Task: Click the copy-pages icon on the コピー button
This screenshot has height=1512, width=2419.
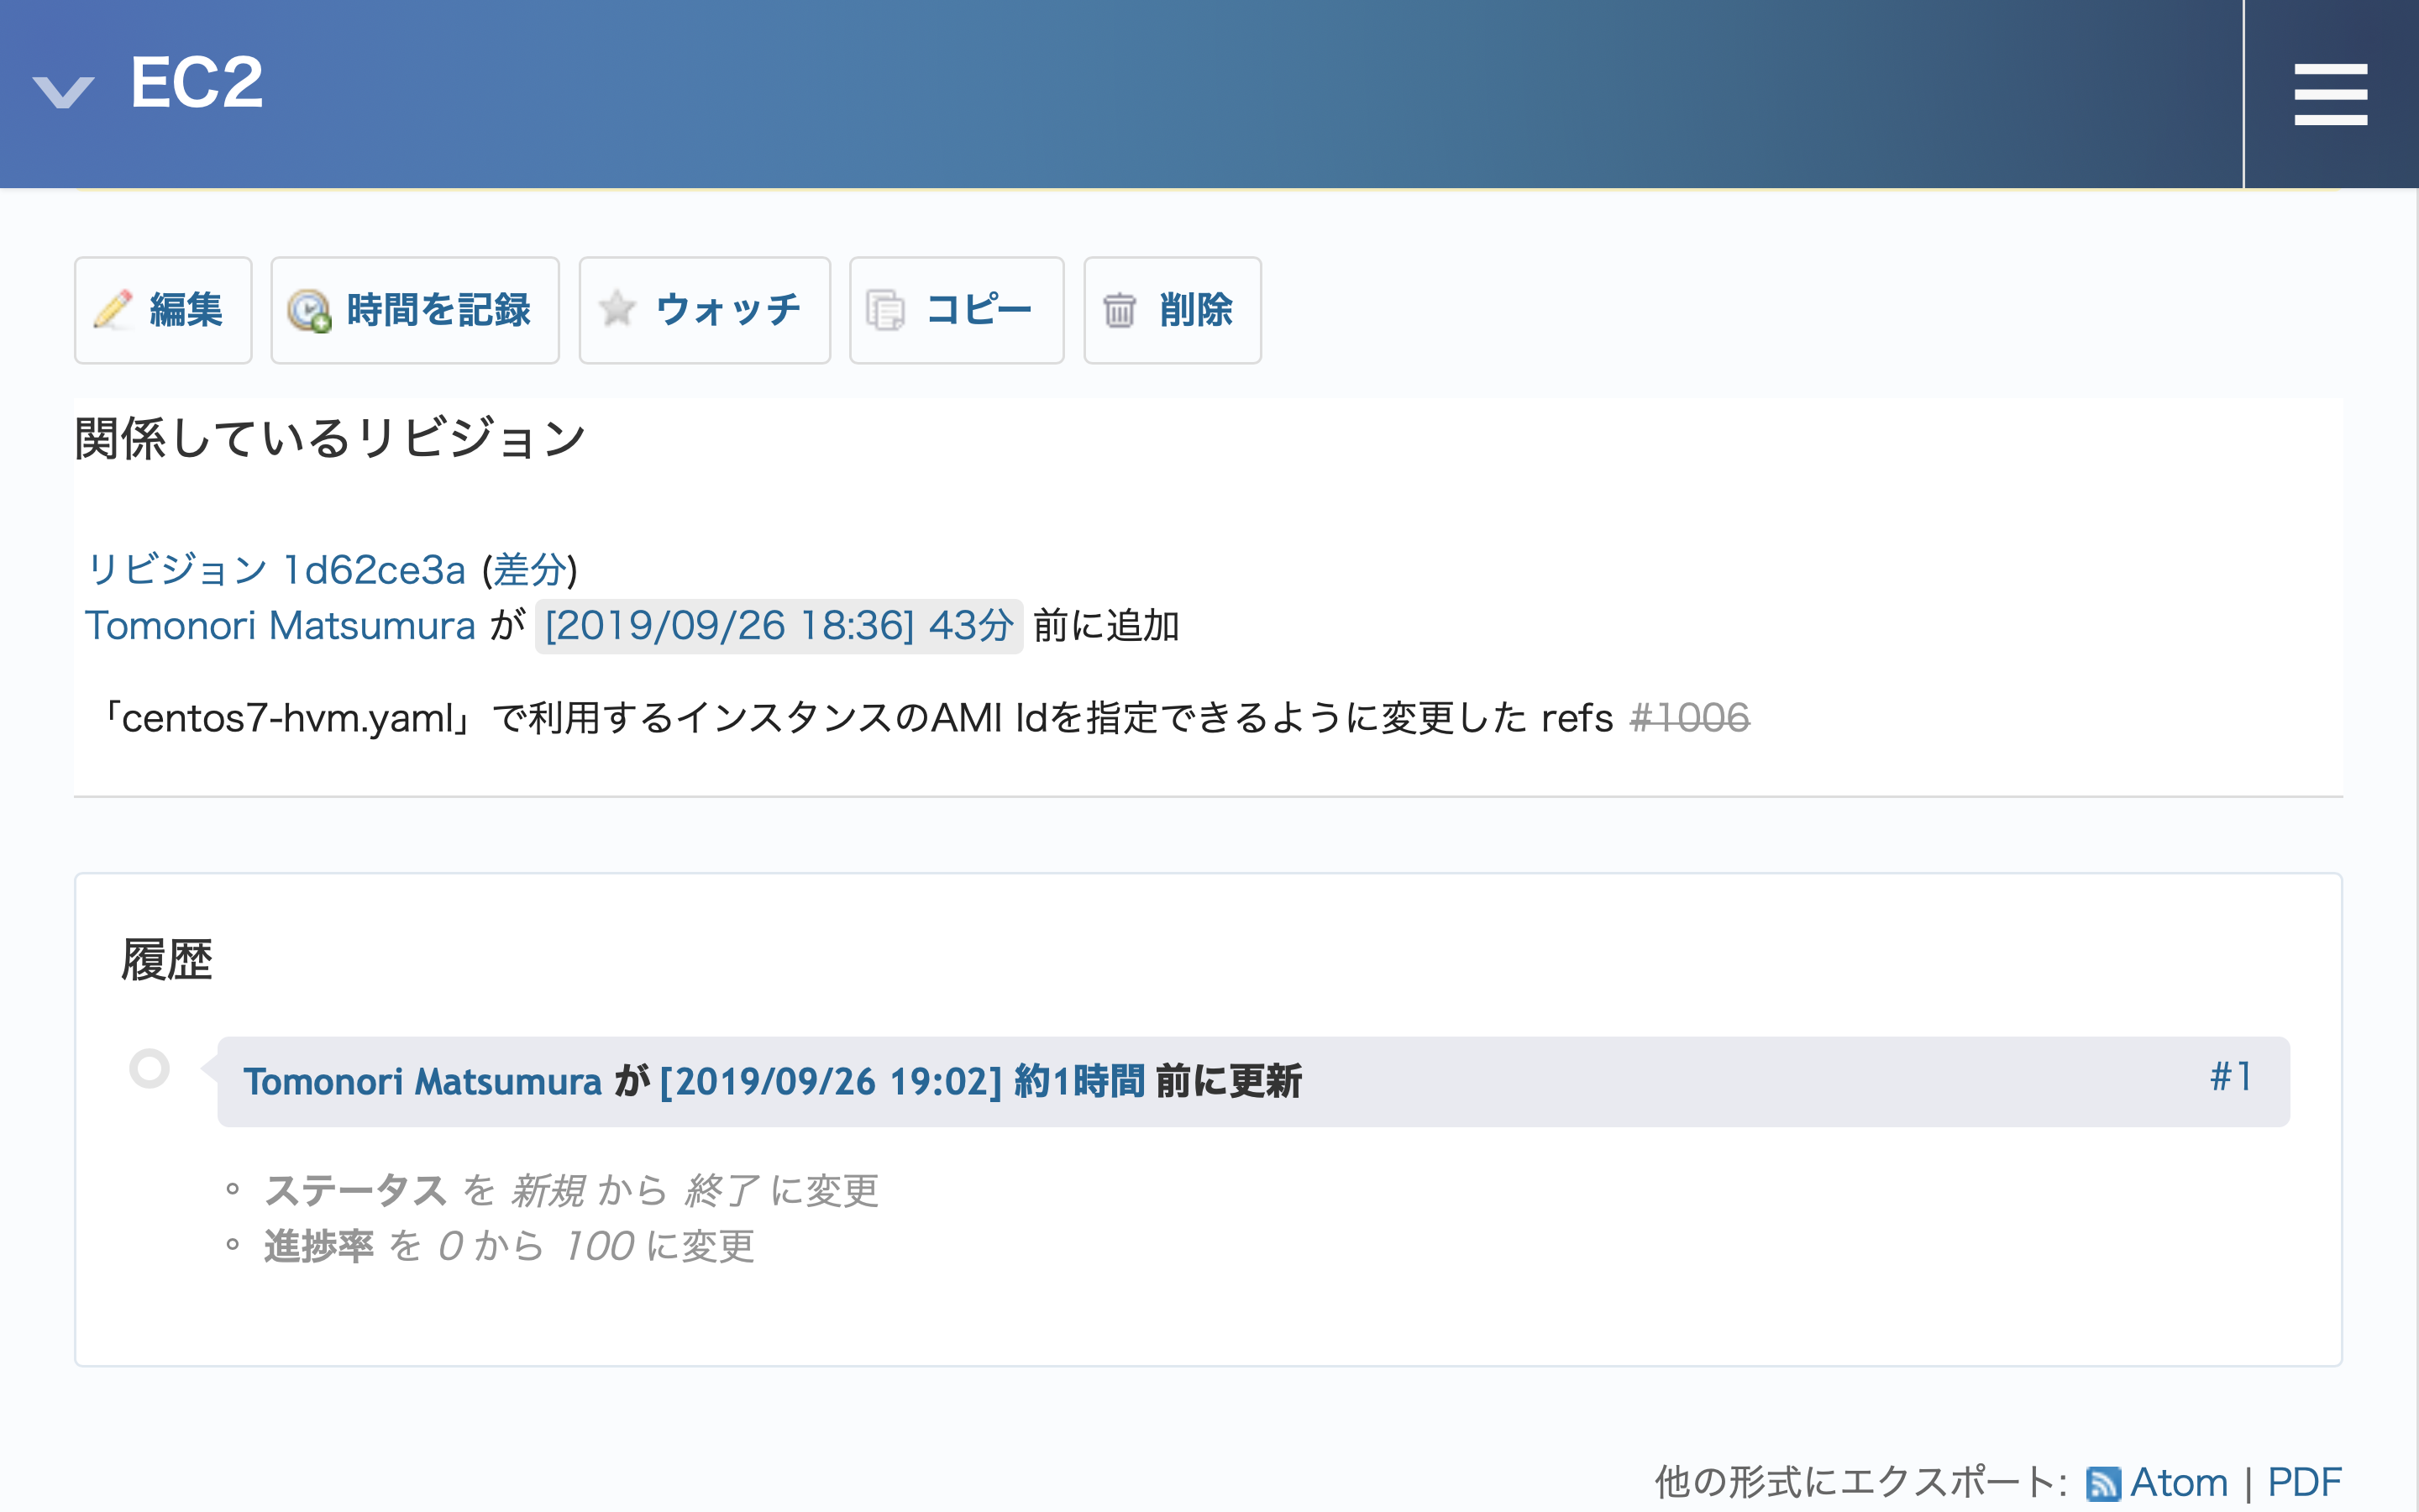Action: (887, 310)
